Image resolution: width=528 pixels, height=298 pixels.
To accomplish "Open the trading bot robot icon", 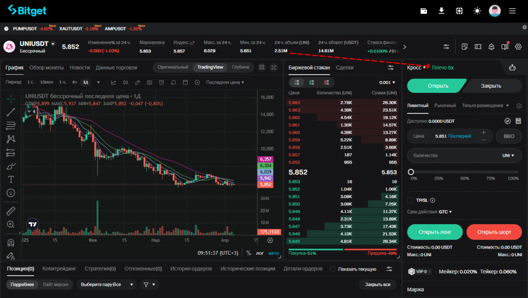I will [x=512, y=68].
